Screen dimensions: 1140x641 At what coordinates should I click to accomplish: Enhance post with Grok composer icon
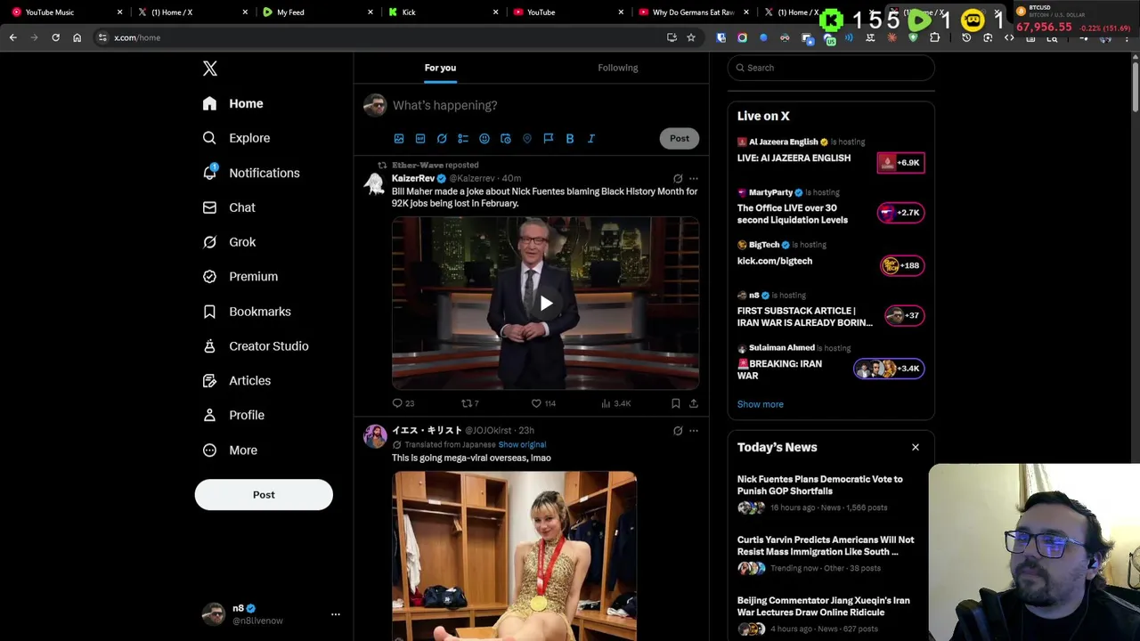click(442, 139)
